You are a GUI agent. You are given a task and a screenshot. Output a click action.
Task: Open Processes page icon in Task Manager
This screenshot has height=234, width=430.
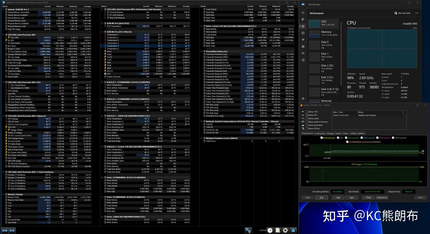303,19
